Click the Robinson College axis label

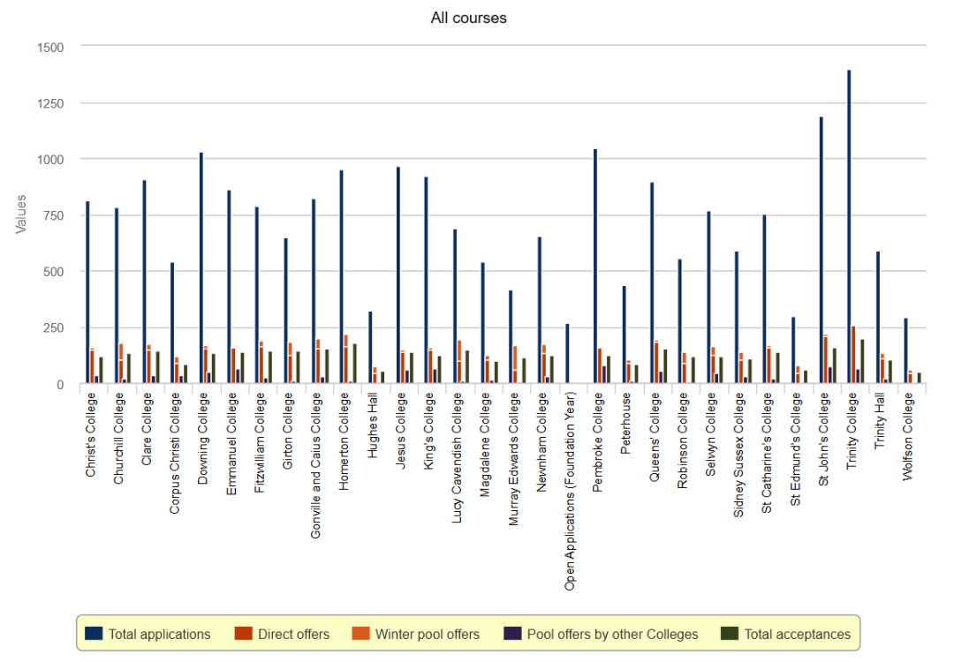[682, 440]
